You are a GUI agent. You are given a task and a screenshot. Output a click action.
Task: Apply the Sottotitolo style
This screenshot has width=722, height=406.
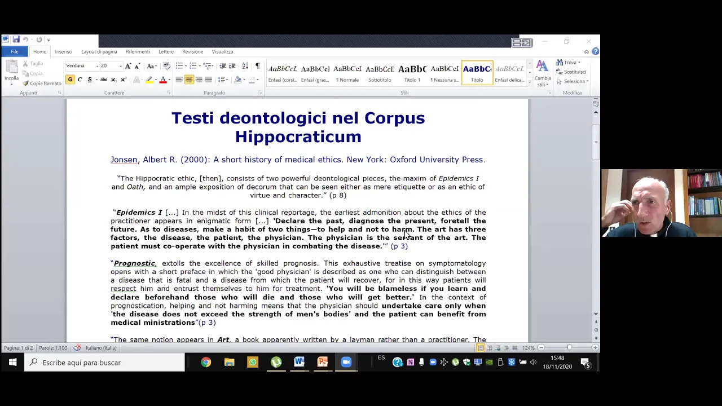tap(380, 73)
